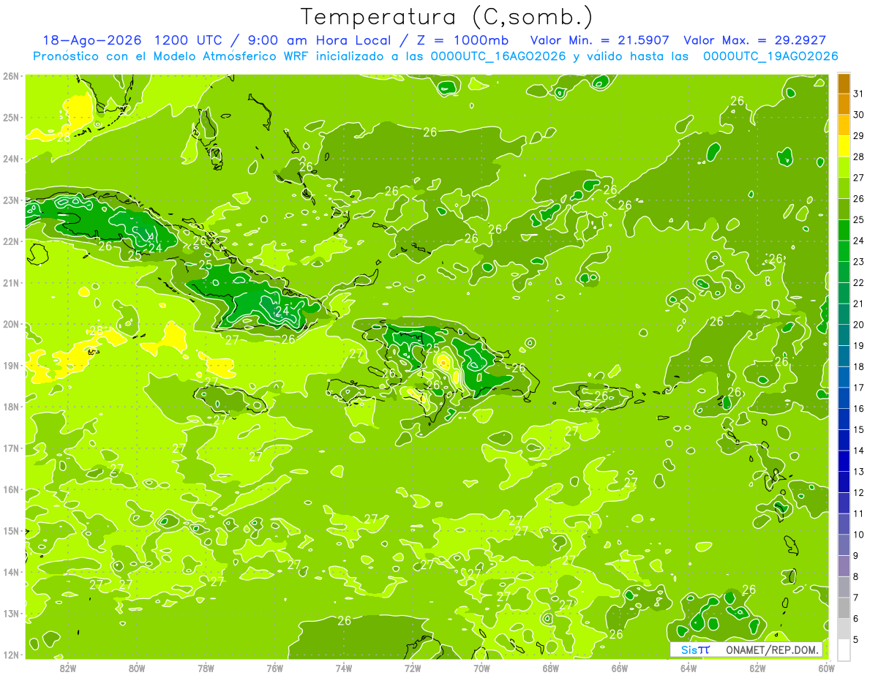Viewport: 878px width, 678px height.
Task: Click the "21N" latitude axis label
Action: point(12,282)
